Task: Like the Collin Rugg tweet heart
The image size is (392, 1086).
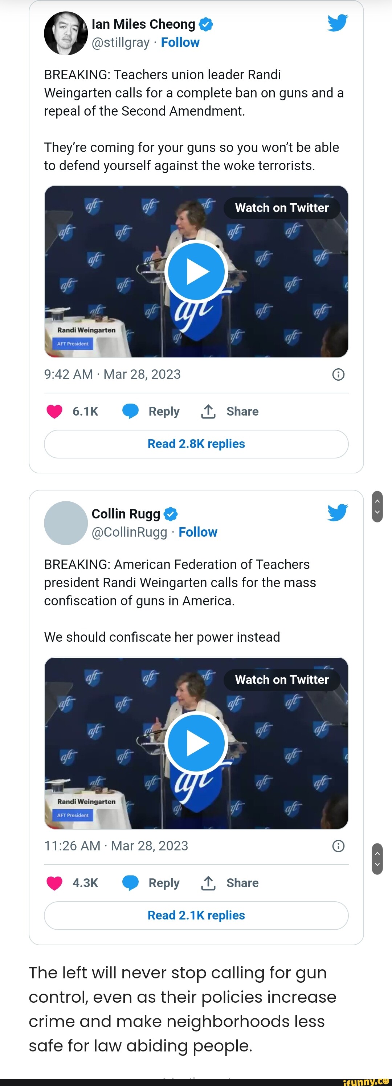Action: (x=54, y=882)
